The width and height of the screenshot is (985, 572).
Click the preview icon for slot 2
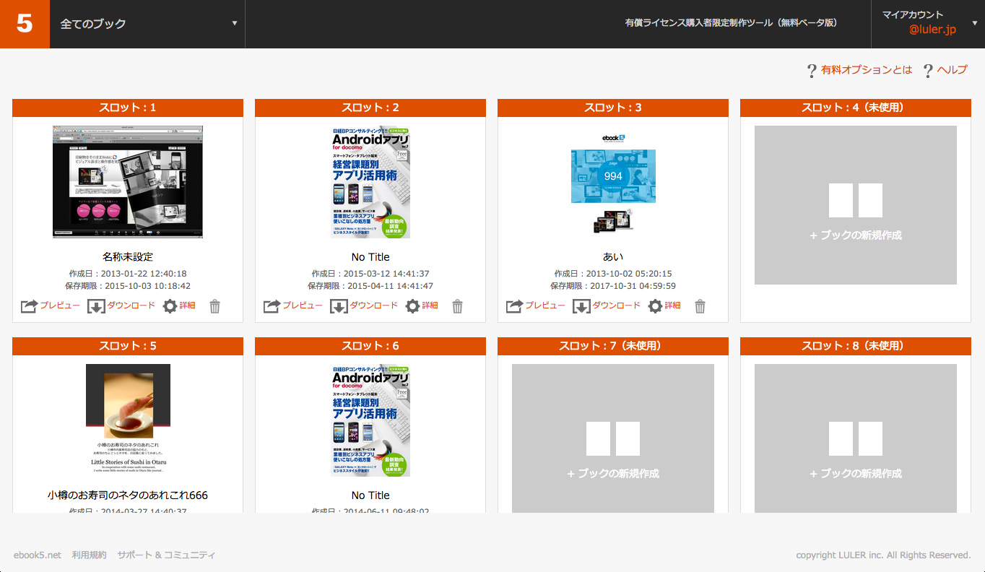[272, 306]
